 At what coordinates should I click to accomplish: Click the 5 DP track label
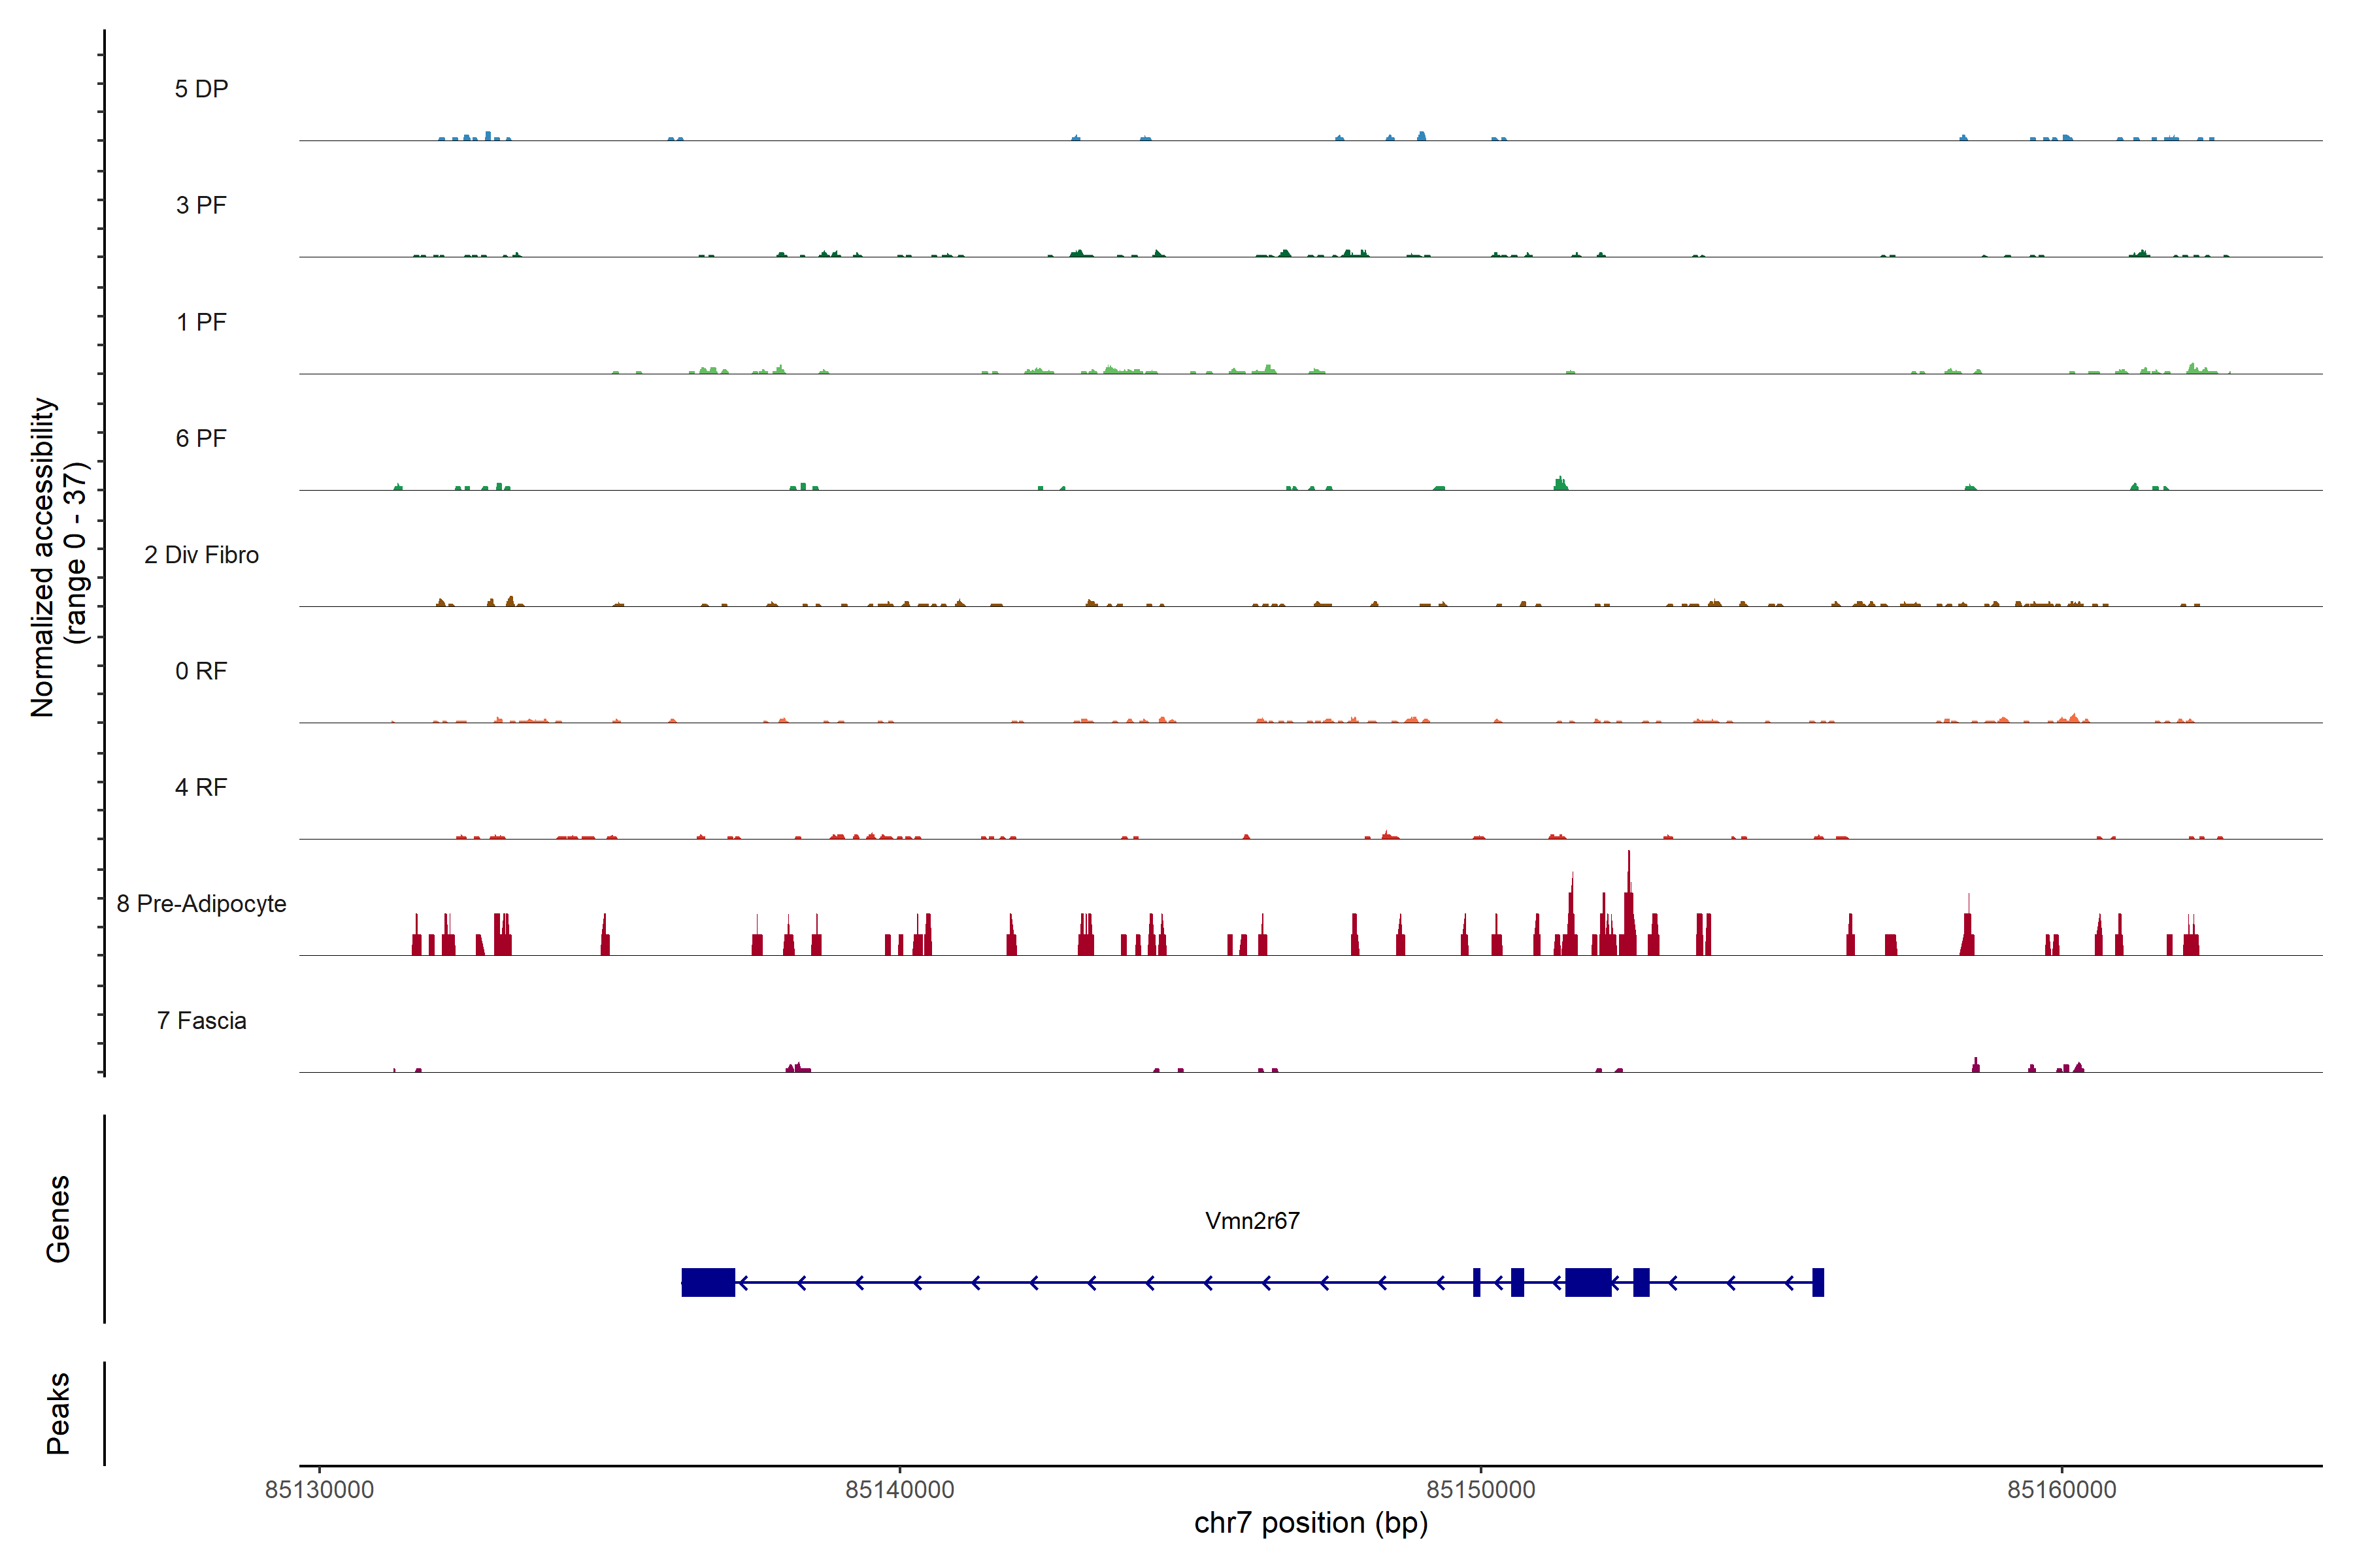coord(201,89)
